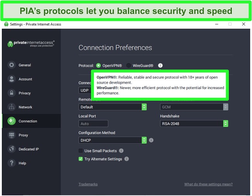Click the info icon beside Use Small Packets
This screenshot has width=252, height=196.
point(121,151)
